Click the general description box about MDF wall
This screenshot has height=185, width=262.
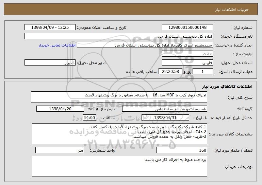pyautogui.click(x=119, y=97)
